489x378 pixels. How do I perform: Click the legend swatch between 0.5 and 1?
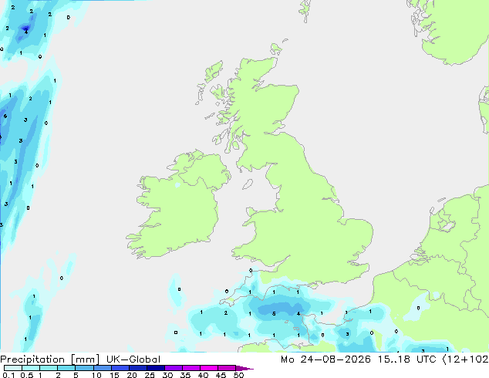click(x=31, y=368)
